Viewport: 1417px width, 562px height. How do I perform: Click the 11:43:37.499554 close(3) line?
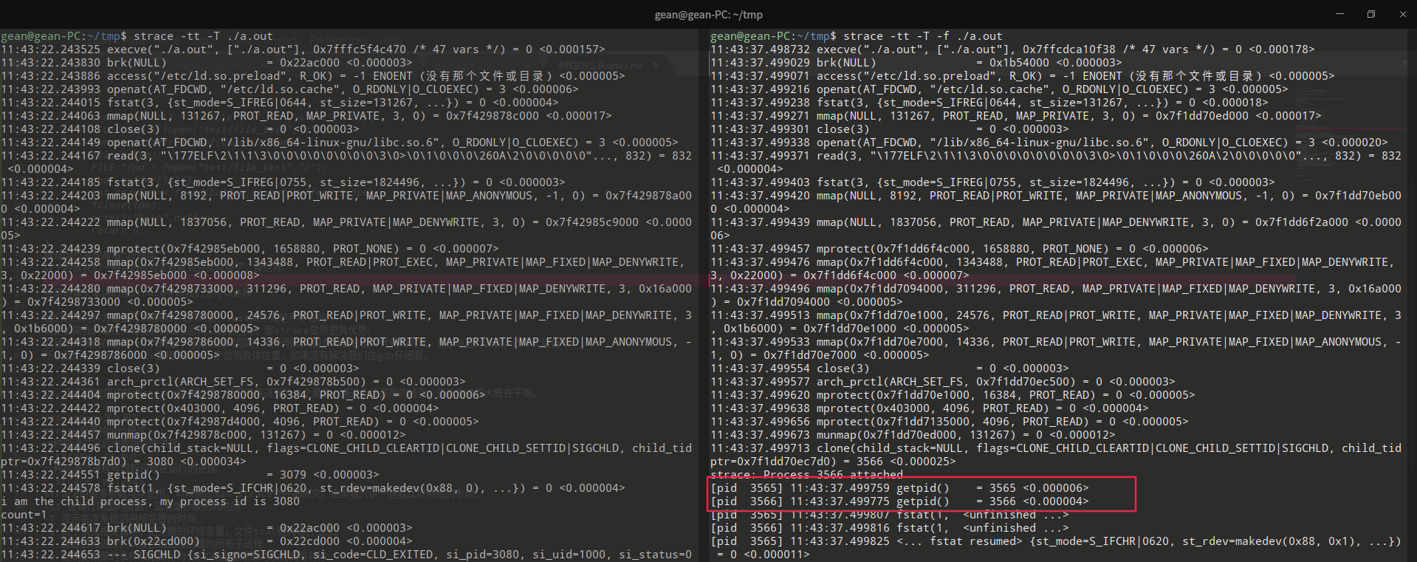click(890, 369)
